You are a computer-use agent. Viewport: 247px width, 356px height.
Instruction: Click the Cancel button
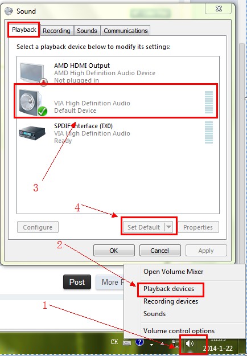point(160,251)
